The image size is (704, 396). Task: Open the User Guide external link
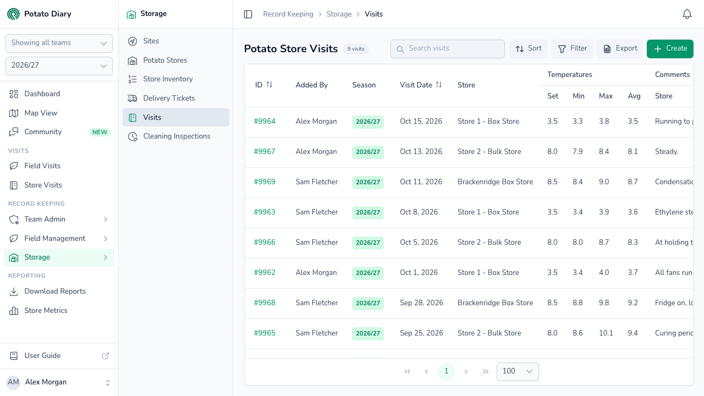coord(59,356)
